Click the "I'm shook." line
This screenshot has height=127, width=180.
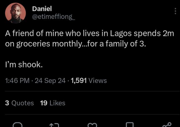click(24, 65)
